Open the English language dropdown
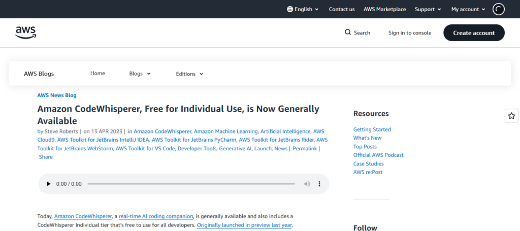 click(303, 9)
